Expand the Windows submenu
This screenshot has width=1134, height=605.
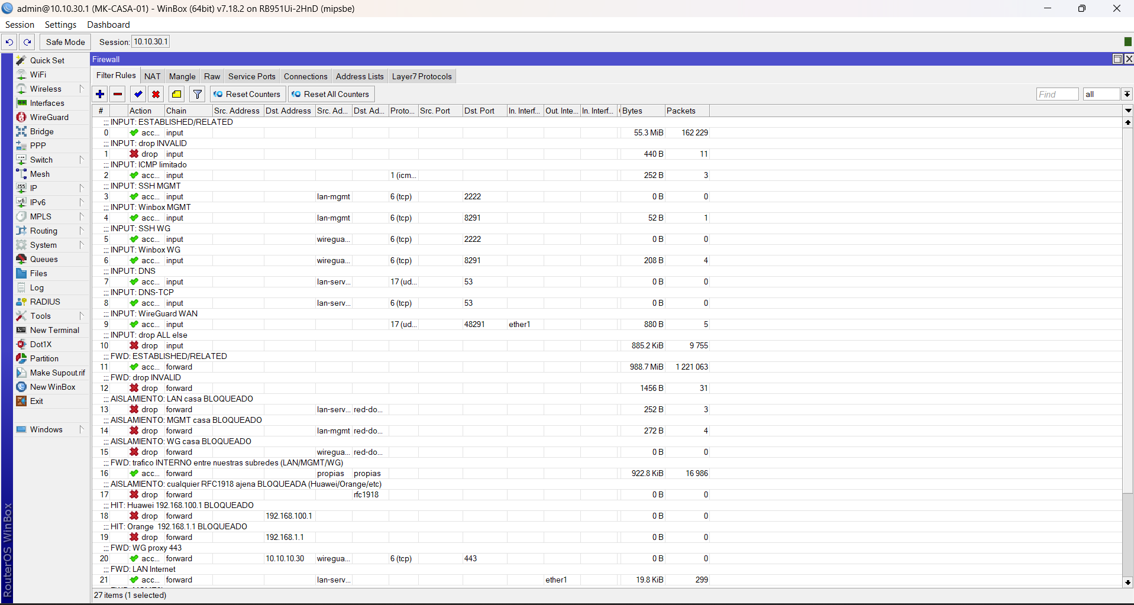click(x=82, y=429)
